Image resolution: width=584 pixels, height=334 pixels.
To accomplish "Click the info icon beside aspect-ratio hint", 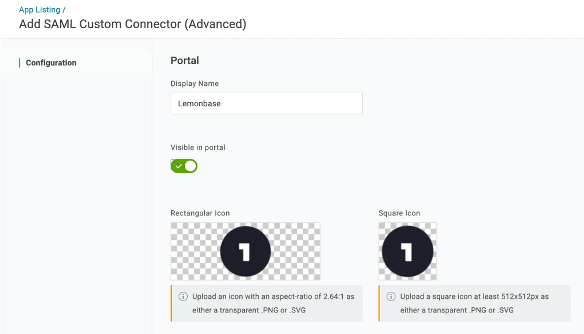I will [183, 296].
